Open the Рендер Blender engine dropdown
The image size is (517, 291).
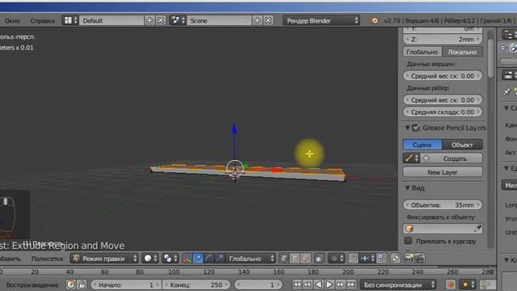click(322, 20)
